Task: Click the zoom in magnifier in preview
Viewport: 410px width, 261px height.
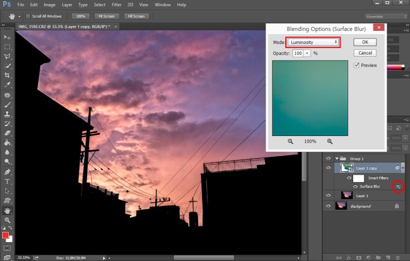Action: click(330, 142)
